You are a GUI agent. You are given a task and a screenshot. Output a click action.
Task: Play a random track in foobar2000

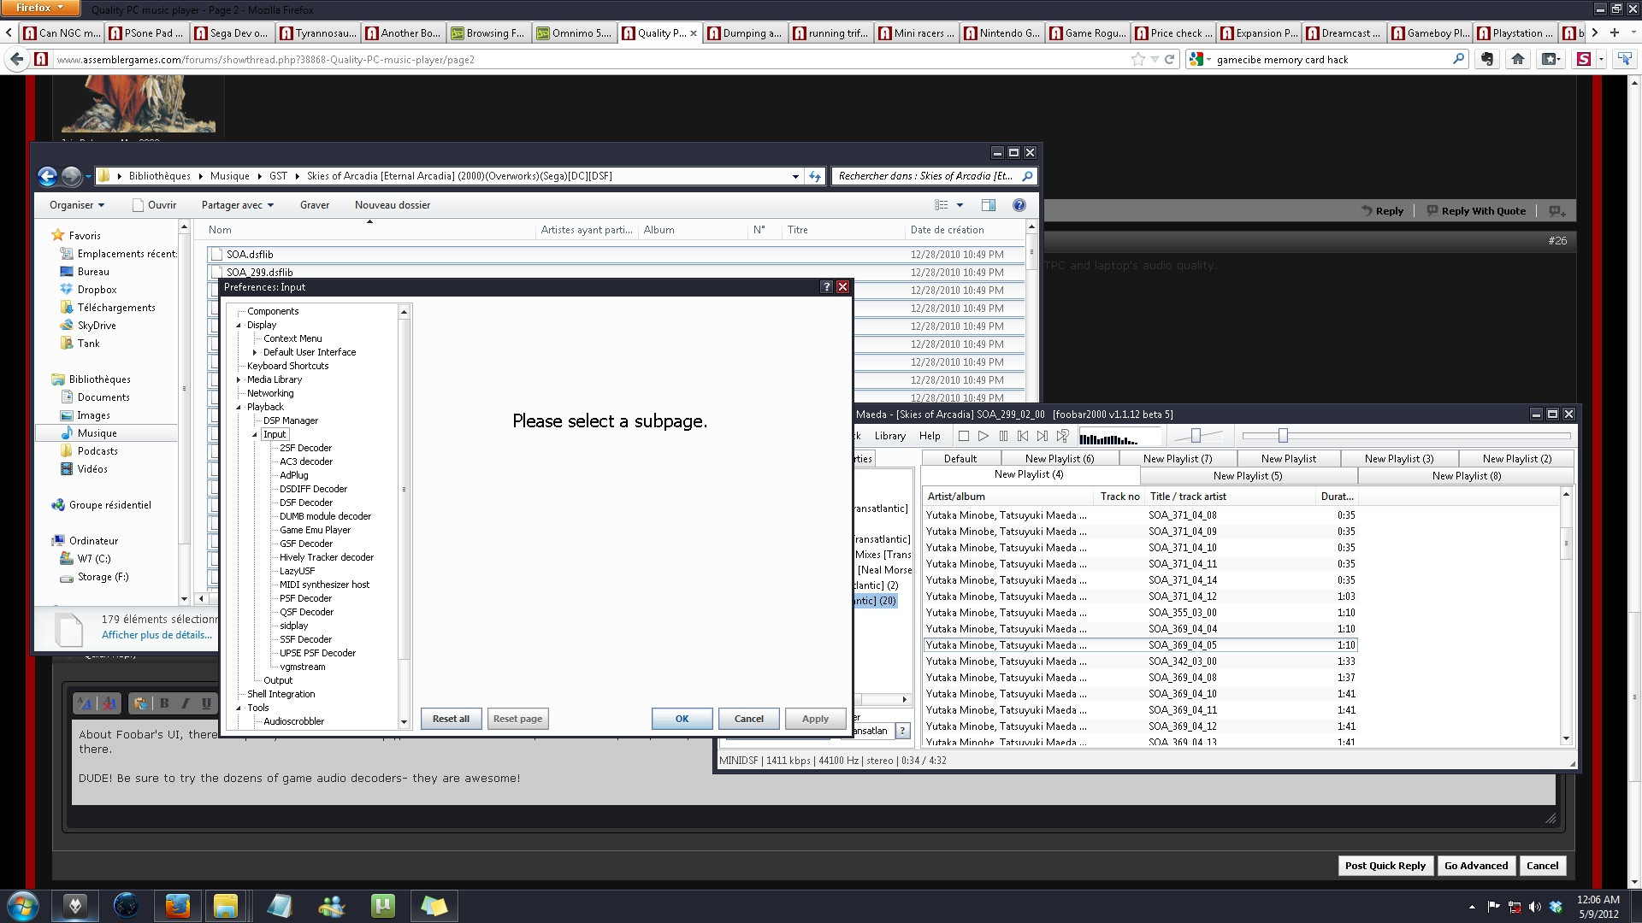pyautogui.click(x=1062, y=436)
